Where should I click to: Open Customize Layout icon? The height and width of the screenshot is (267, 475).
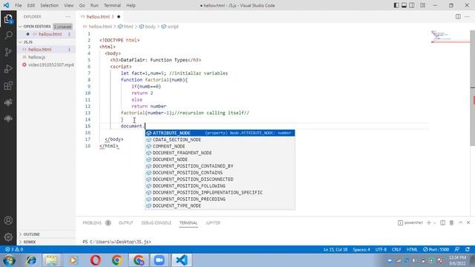tap(422, 5)
